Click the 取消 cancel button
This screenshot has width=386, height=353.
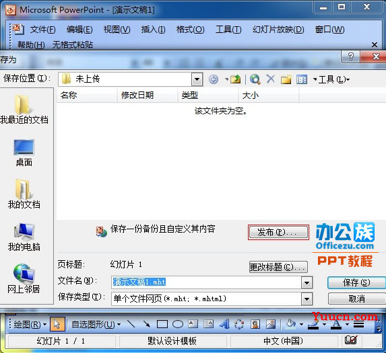click(357, 299)
